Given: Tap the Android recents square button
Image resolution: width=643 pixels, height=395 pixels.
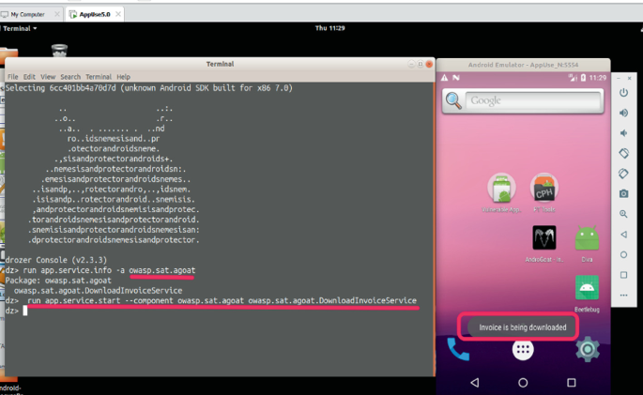Looking at the screenshot, I should (571, 383).
